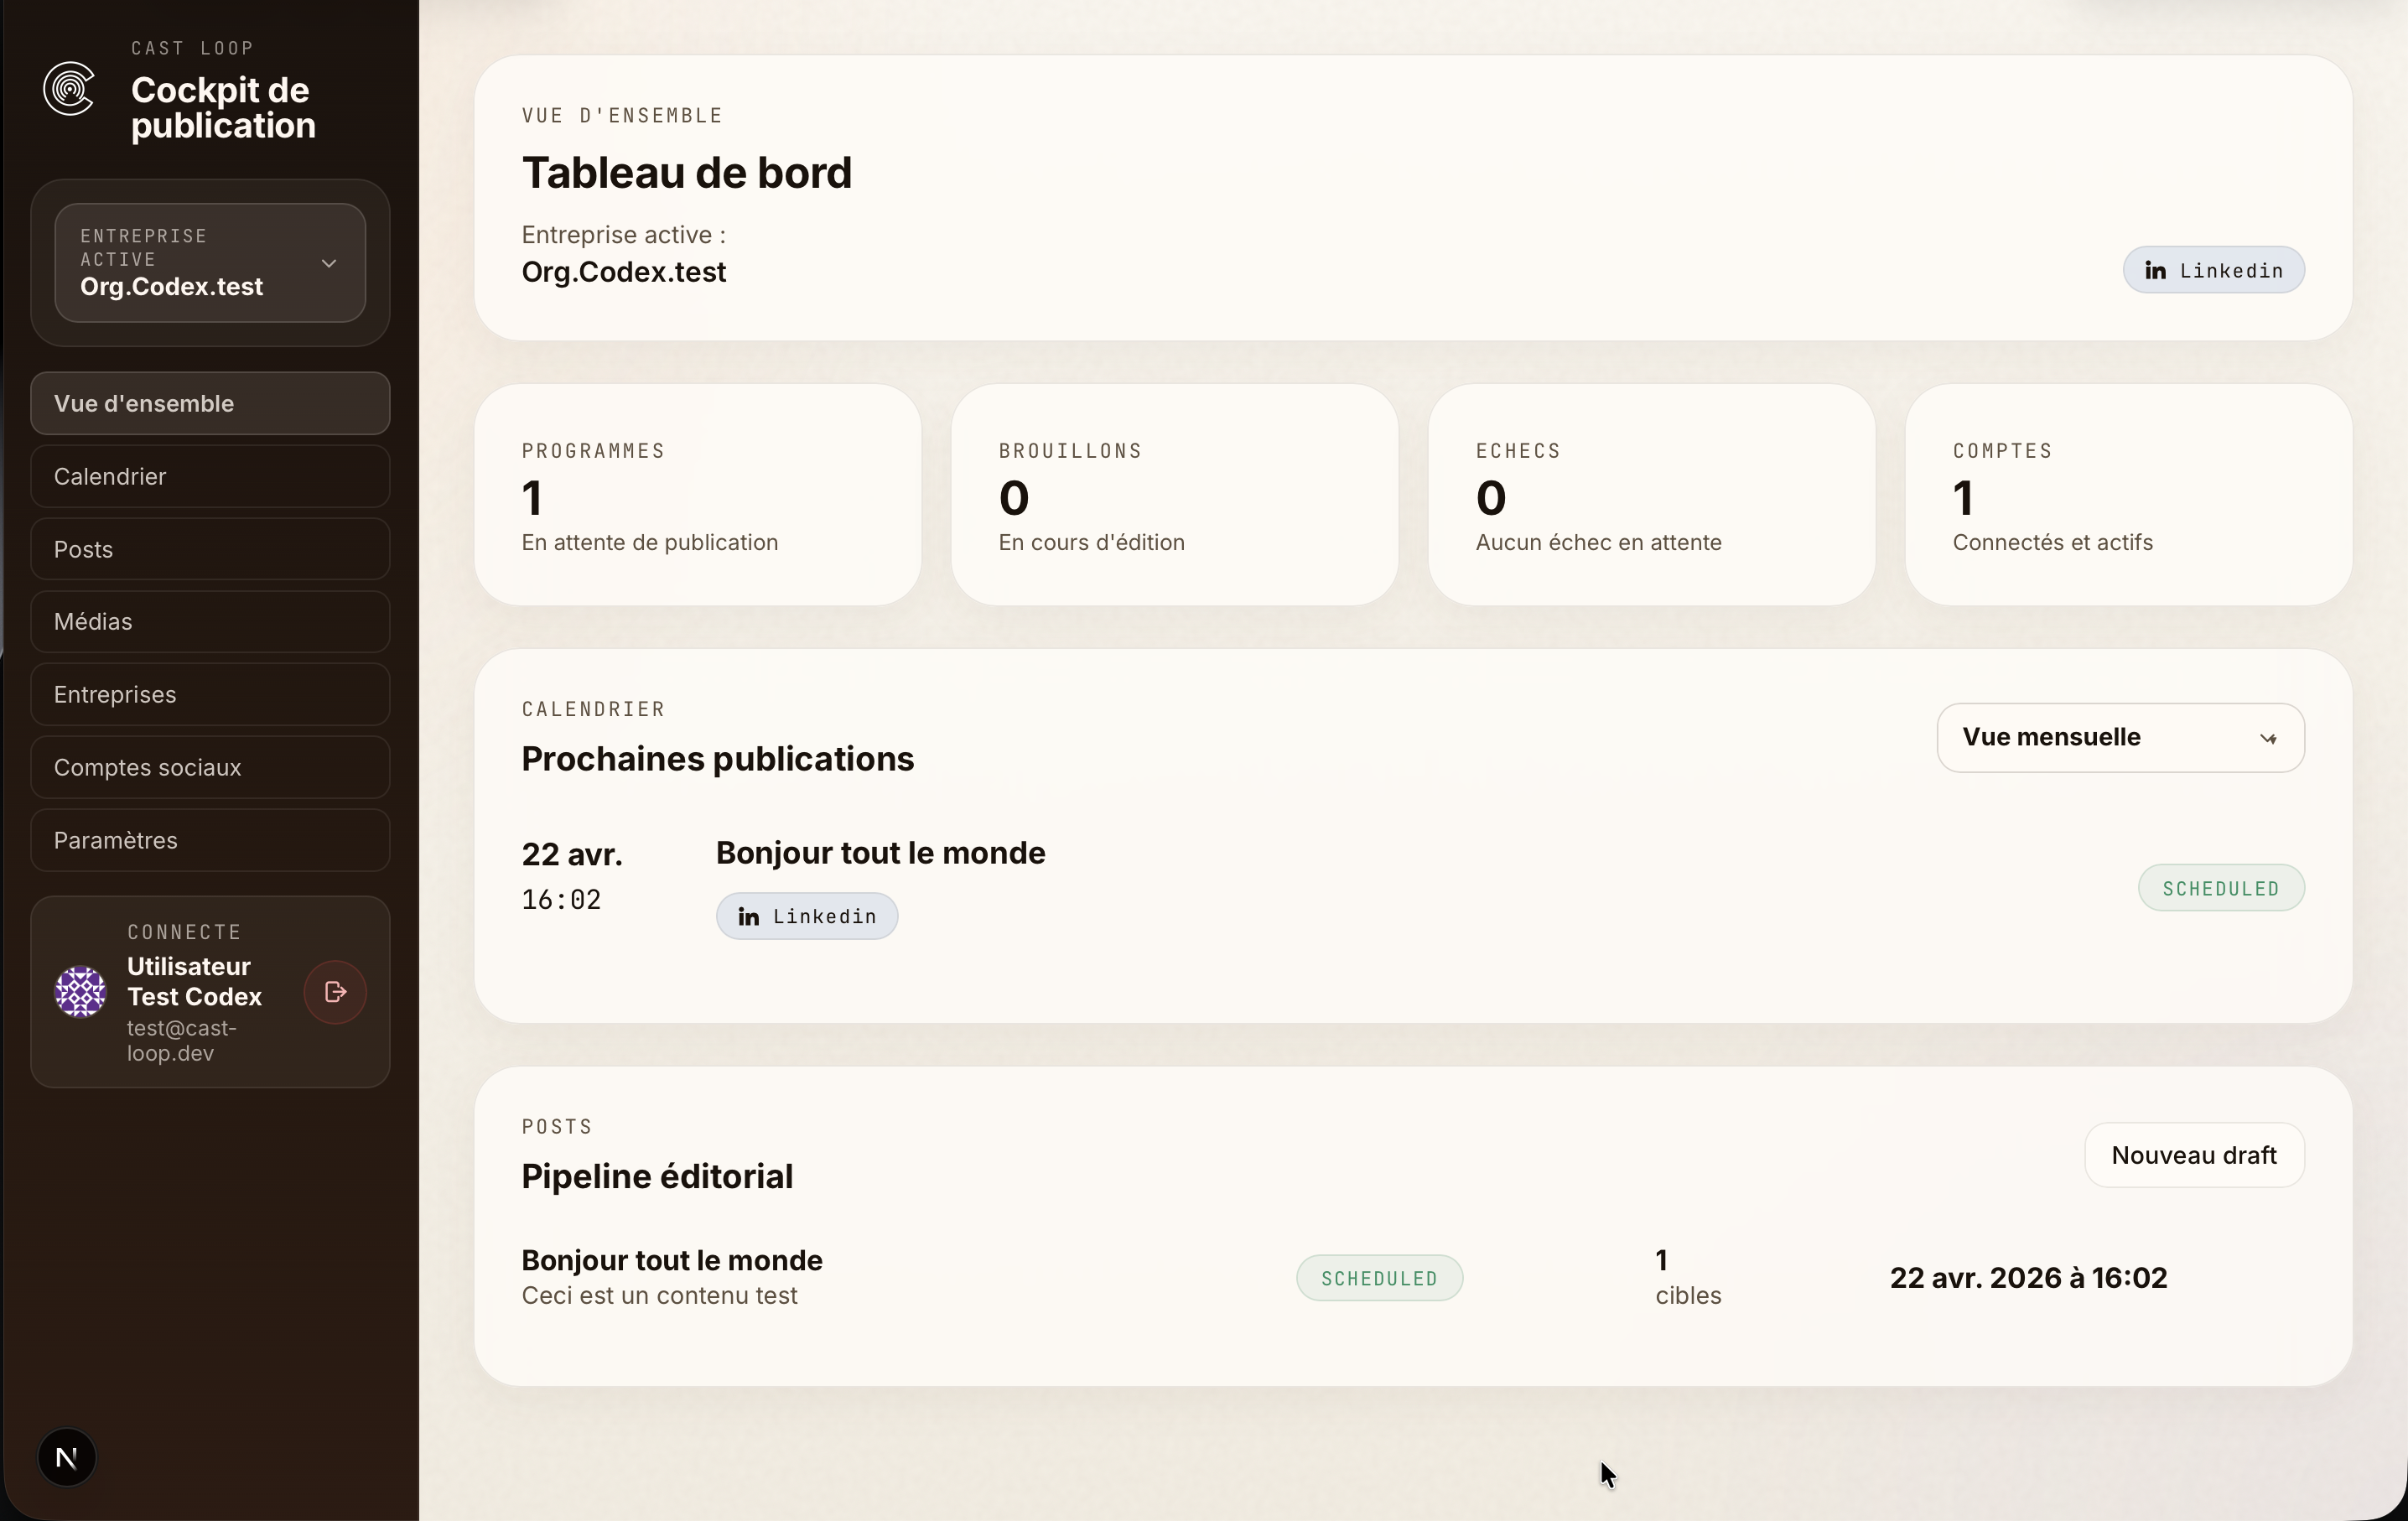Screen dimensions: 2408x1521
Task: Open the Next.js dev tools N badge
Action: 67,1458
